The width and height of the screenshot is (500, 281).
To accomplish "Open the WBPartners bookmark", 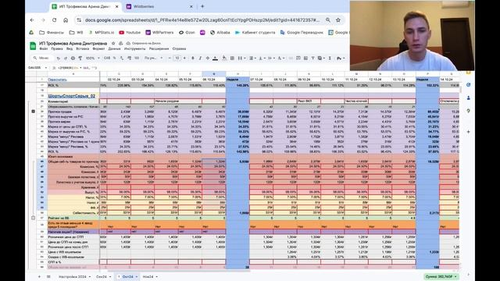I will coord(159,33).
